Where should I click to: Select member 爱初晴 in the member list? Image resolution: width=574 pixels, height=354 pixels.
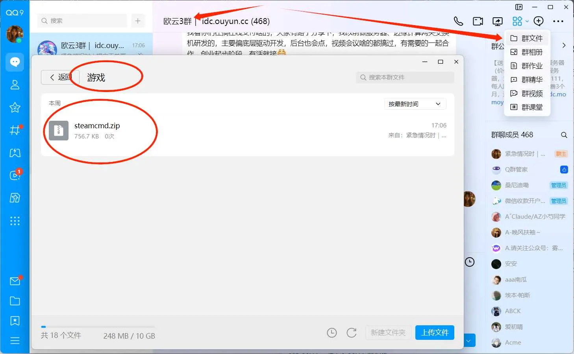point(530,327)
